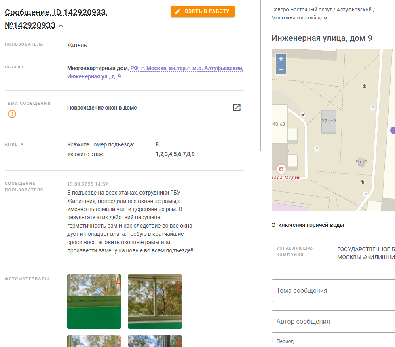Zoom out on the map
The height and width of the screenshot is (347, 395).
pos(281,69)
